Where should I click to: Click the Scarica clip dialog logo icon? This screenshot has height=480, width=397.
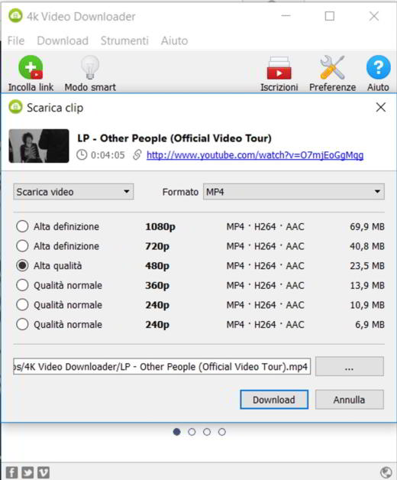coord(15,107)
